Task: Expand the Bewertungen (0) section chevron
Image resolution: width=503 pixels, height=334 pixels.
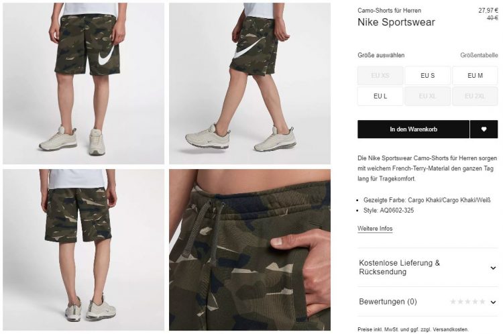Action: pyautogui.click(x=494, y=302)
